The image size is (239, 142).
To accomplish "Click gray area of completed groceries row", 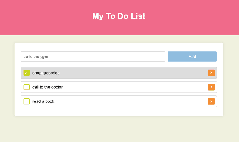I will pos(133,73).
